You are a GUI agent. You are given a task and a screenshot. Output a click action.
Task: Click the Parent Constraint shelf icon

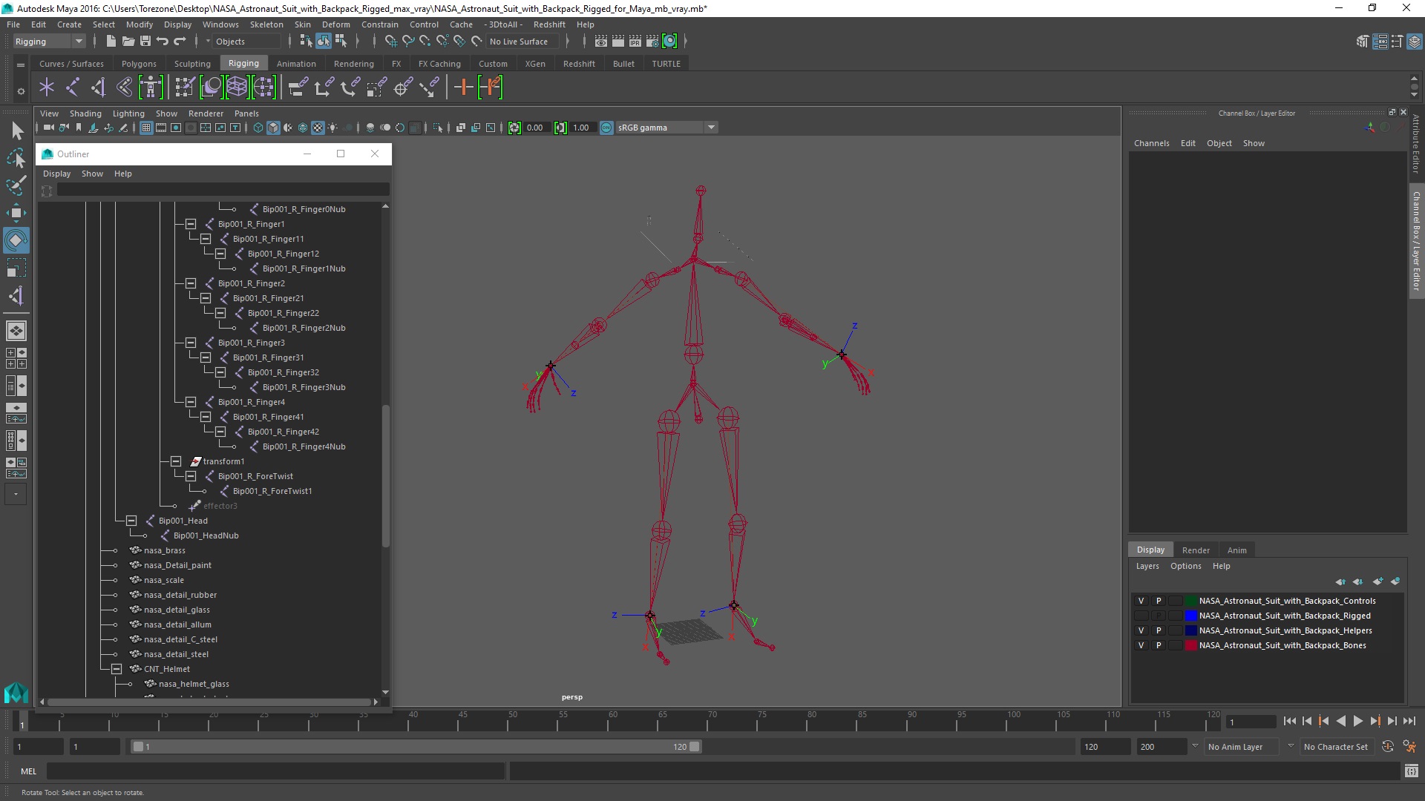[x=298, y=88]
